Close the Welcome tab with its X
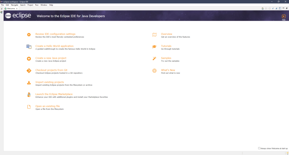The height and width of the screenshot is (155, 289). coord(17,9)
